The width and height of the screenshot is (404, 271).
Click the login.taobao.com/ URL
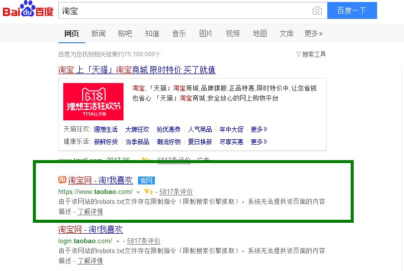point(85,241)
